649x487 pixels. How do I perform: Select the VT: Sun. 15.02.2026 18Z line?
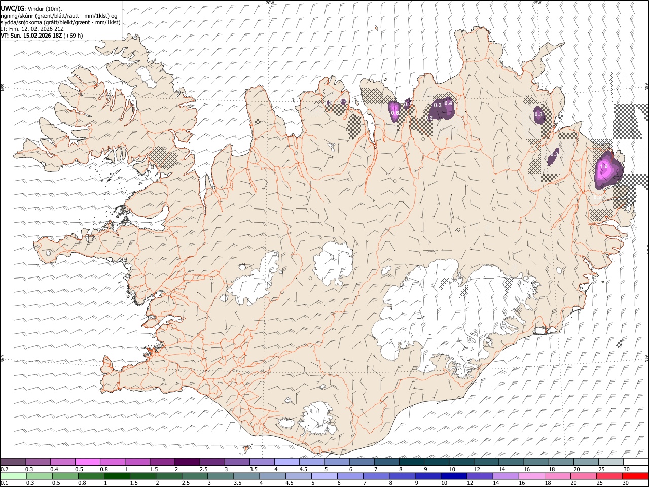(42, 36)
